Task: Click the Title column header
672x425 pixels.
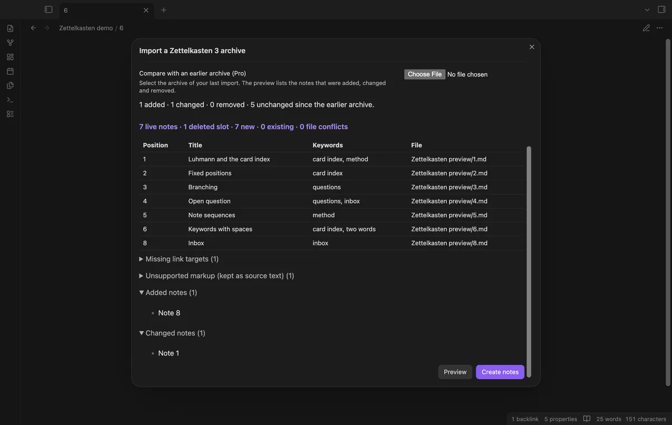Action: (195, 145)
